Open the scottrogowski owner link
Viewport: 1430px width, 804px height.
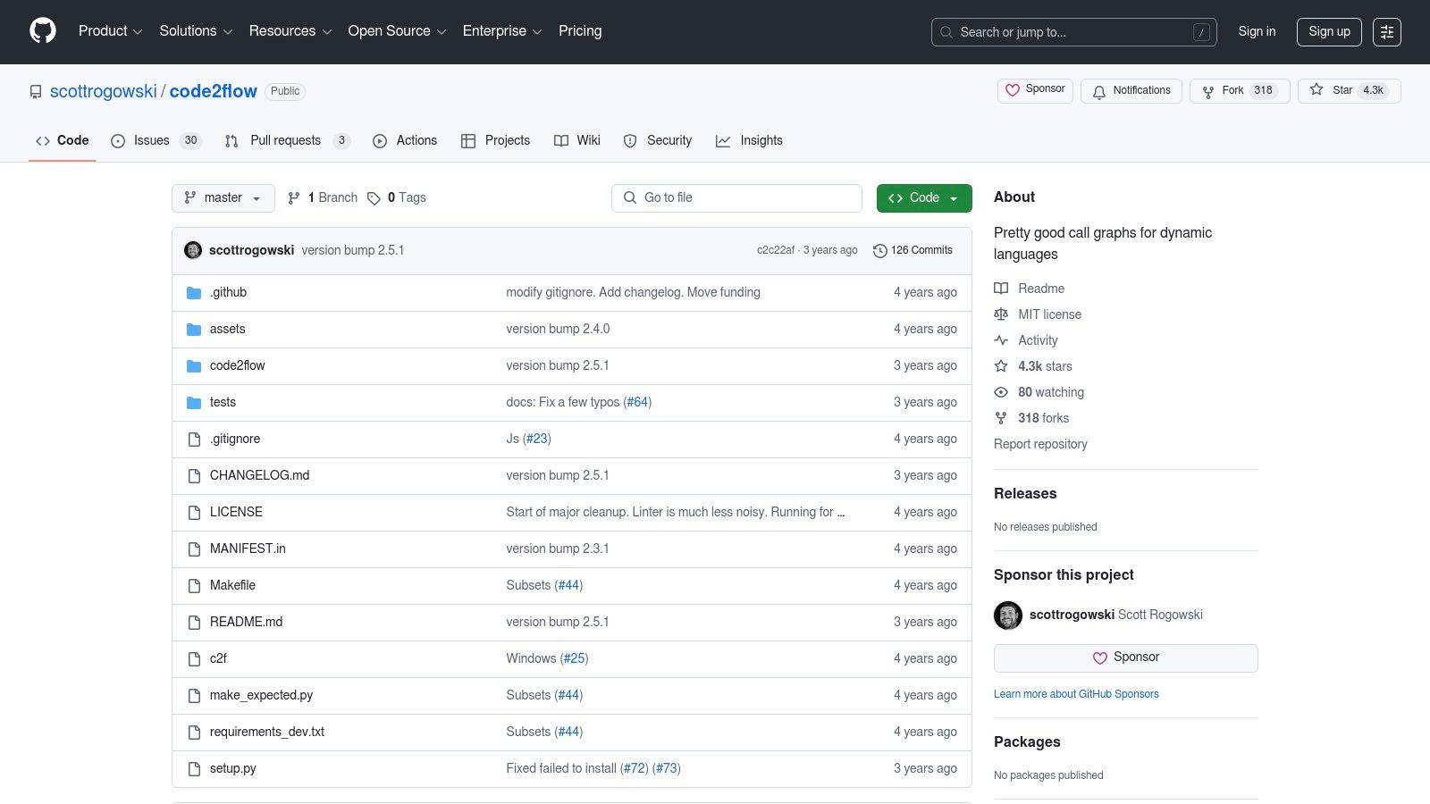tap(104, 91)
